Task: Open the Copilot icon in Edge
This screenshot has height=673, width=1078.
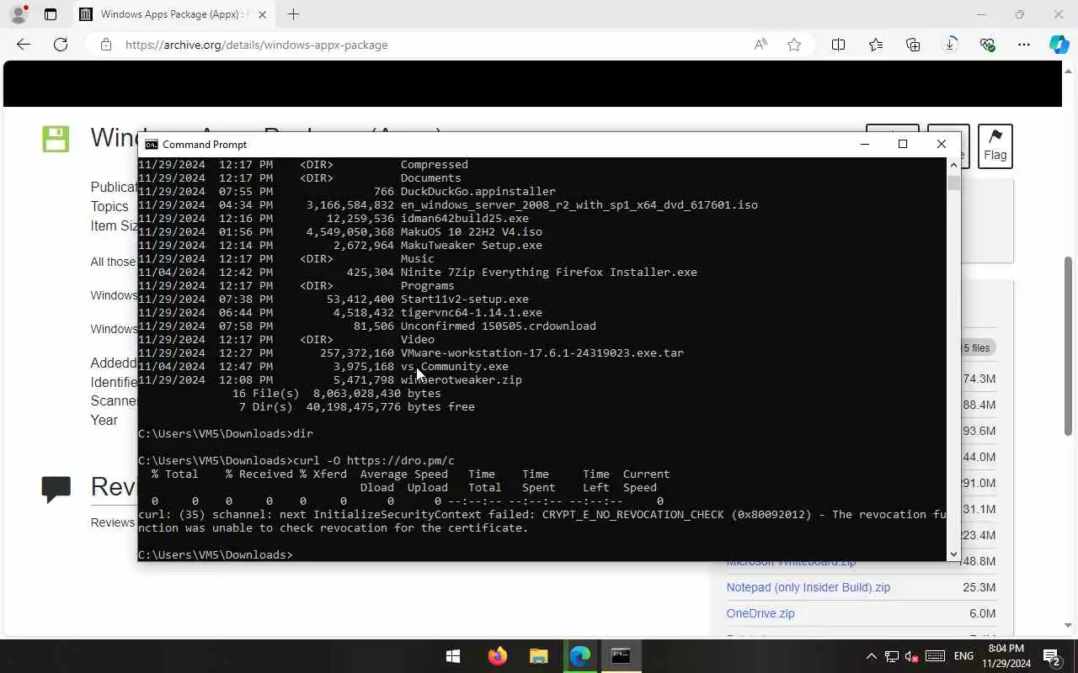Action: point(1059,45)
